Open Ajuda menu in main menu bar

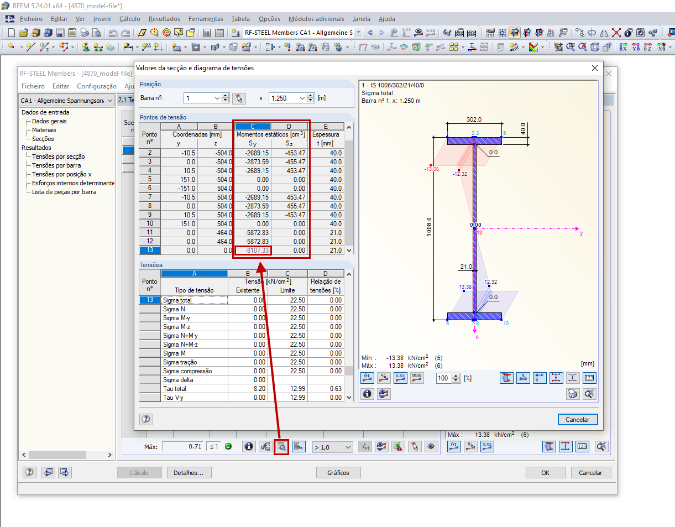(386, 19)
